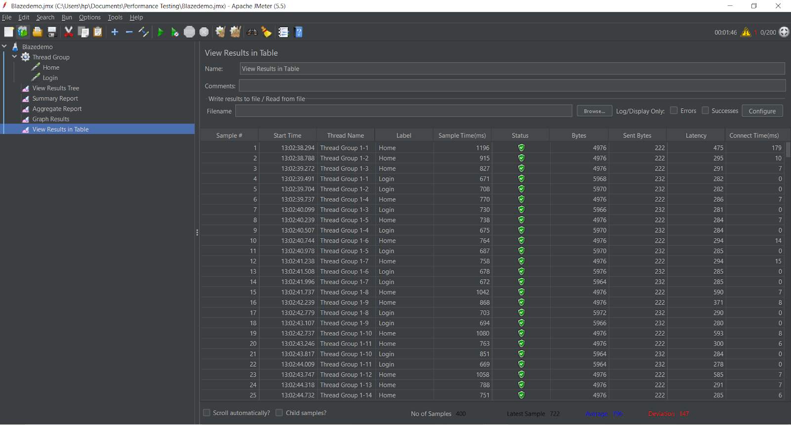Open the Options menu
The image size is (791, 425).
coord(89,17)
